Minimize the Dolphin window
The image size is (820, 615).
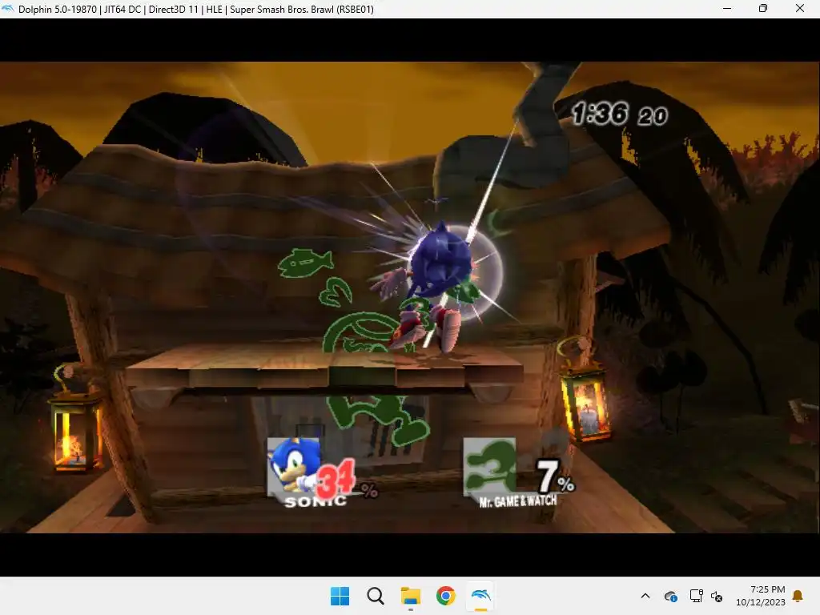727,8
